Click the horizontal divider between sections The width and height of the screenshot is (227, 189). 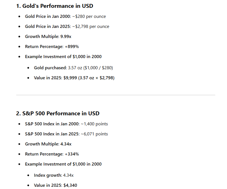[116, 95]
